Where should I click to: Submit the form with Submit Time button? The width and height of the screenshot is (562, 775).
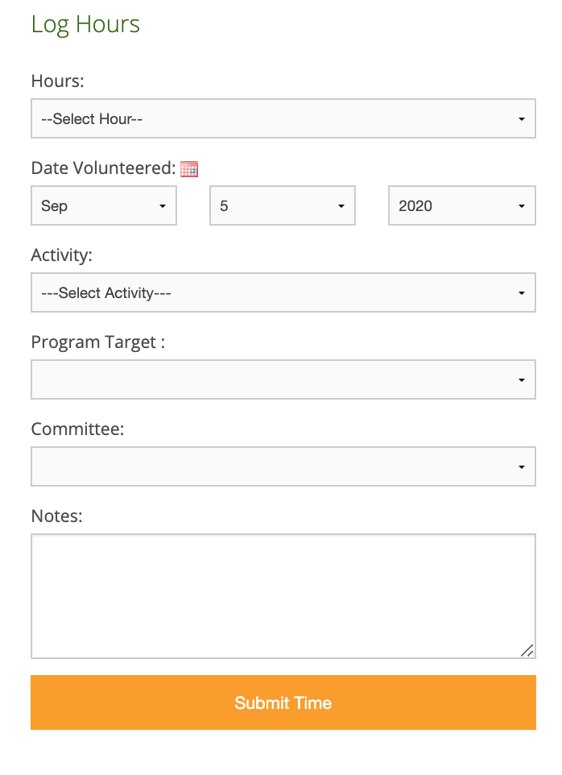coord(283,702)
